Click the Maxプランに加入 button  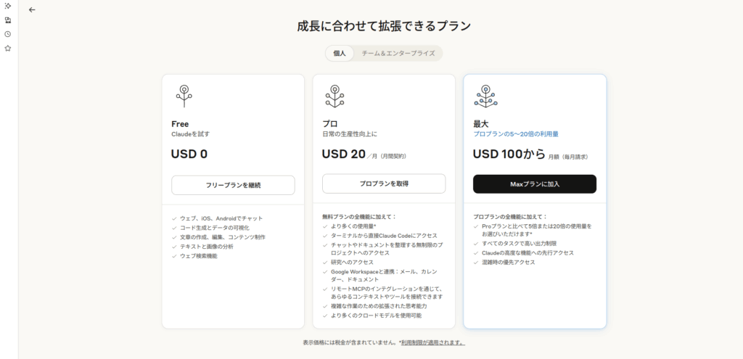coord(535,183)
